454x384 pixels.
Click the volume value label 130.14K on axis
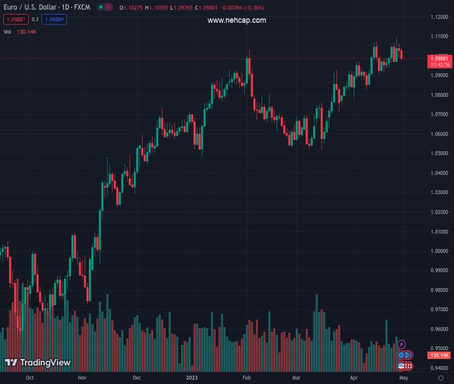pos(441,355)
